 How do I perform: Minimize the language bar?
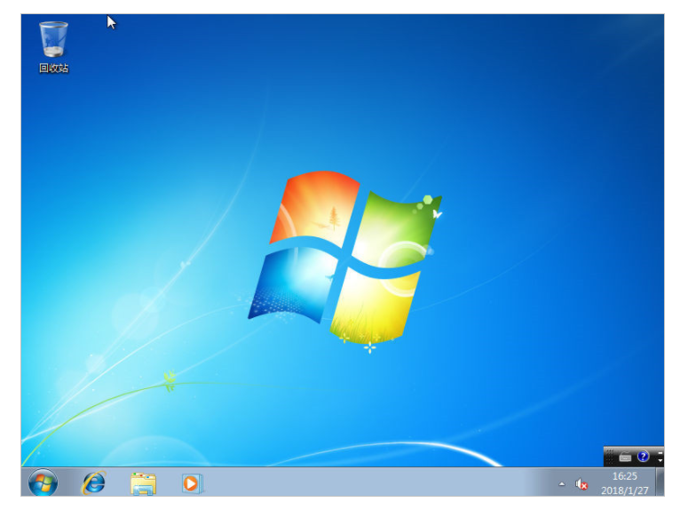pyautogui.click(x=660, y=452)
